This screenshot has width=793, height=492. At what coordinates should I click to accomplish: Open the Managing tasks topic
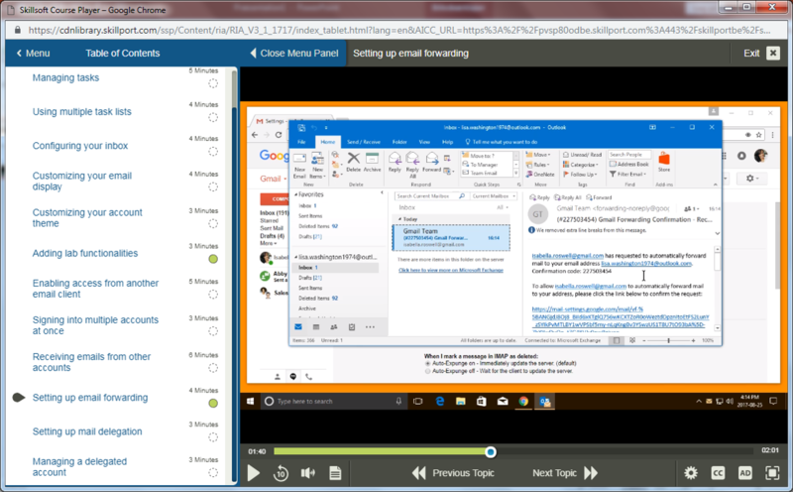(x=65, y=77)
